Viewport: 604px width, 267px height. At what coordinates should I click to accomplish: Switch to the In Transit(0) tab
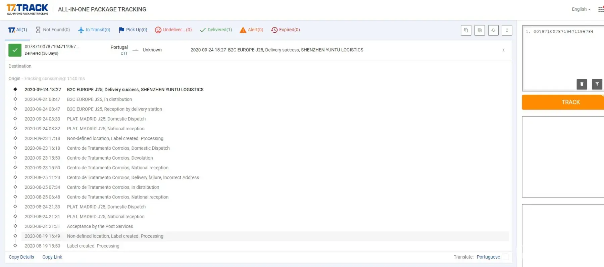pos(94,30)
